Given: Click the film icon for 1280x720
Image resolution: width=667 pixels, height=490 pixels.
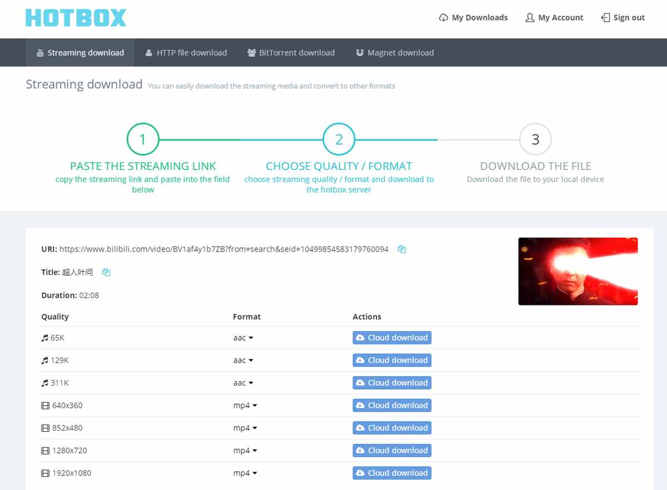Looking at the screenshot, I should tap(46, 451).
